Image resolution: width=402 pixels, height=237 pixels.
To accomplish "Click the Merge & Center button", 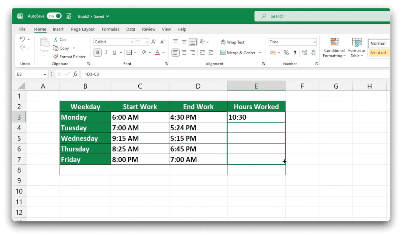I will pos(239,53).
